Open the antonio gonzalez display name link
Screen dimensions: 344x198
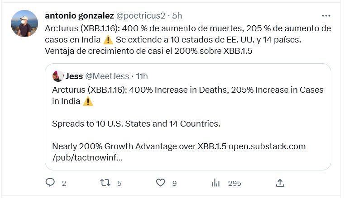(79, 15)
